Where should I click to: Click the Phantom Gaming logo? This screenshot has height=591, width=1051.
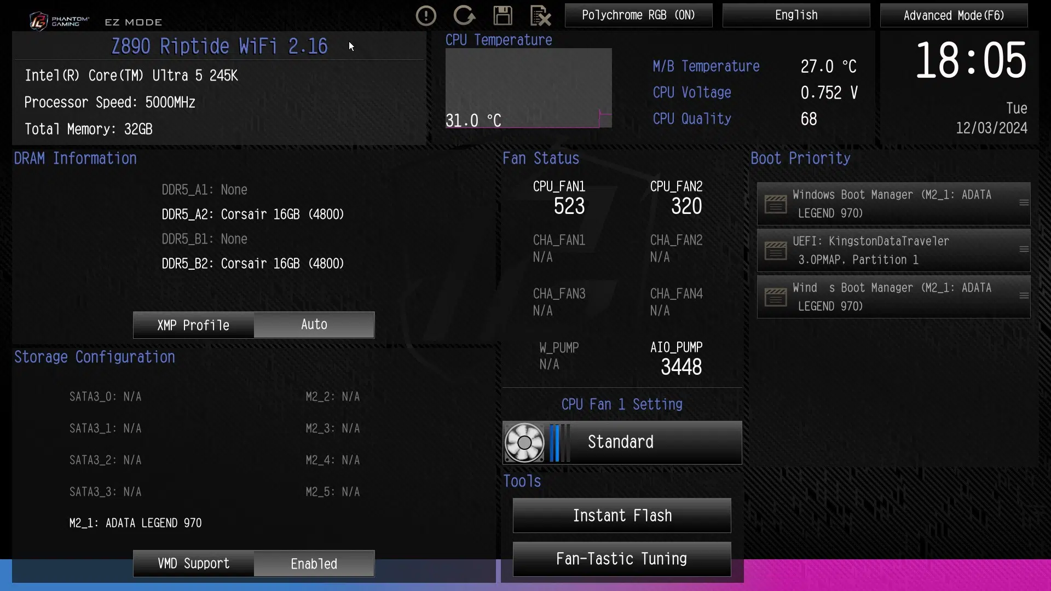pos(59,21)
